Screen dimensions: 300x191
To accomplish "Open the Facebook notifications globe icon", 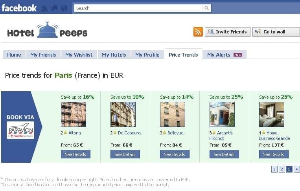I will tap(64, 8).
